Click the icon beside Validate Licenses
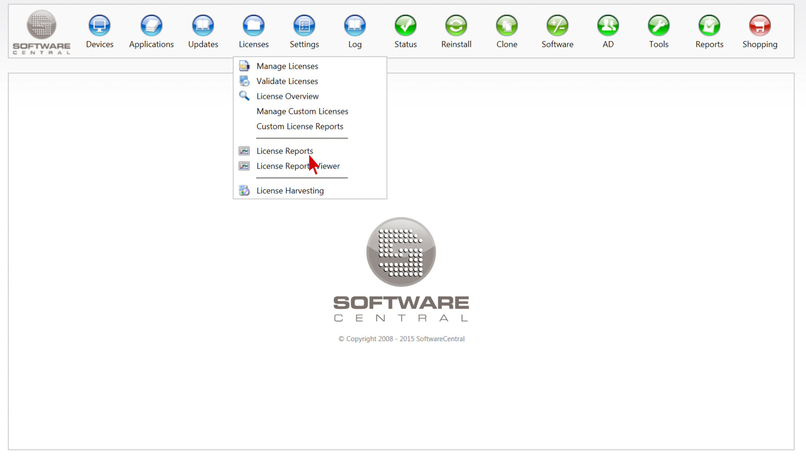Screen dimensions: 806x461 [x=244, y=81]
